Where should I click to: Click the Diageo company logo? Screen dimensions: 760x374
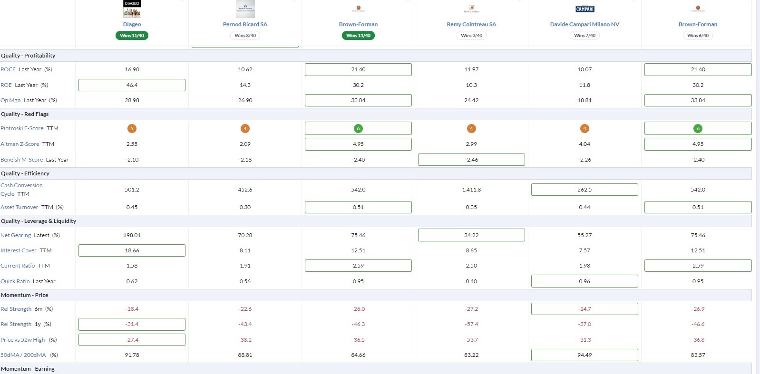[x=132, y=9]
